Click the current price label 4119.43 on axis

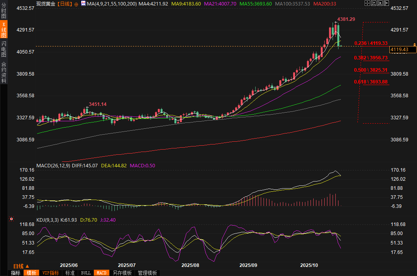pos(402,50)
